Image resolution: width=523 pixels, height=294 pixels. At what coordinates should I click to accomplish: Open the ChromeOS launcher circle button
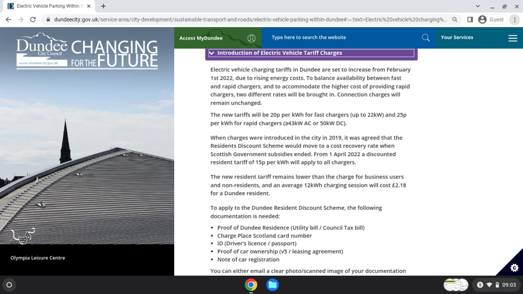(9, 285)
